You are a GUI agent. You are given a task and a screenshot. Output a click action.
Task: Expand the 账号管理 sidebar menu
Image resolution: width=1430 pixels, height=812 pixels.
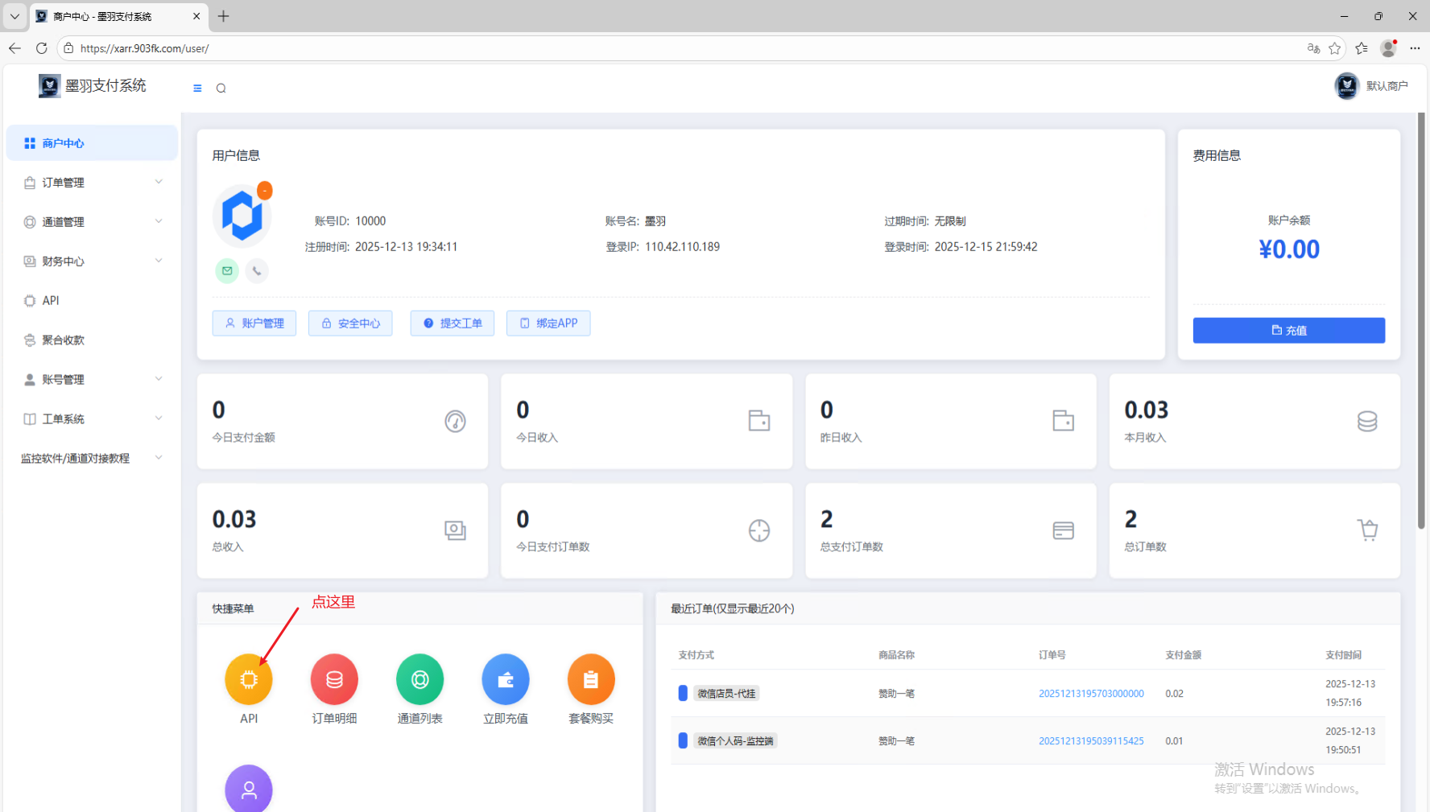tap(93, 380)
